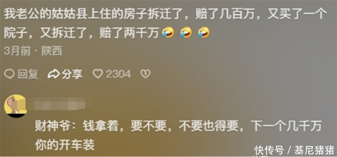Click the curved share arrow icon
337x157 pixels.
coord(54,74)
